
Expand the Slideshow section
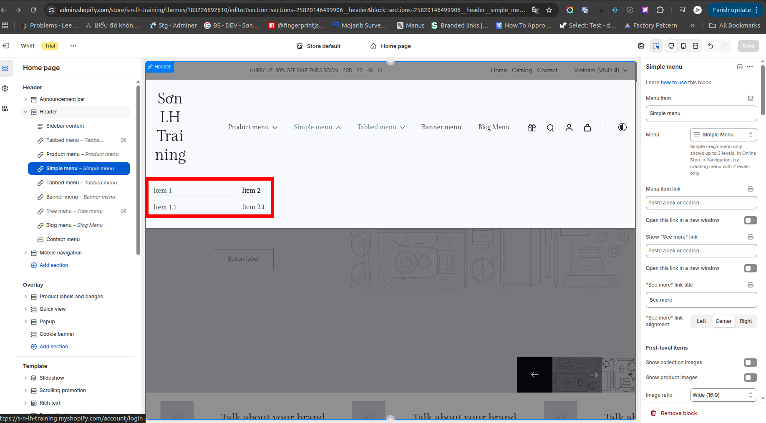click(x=25, y=378)
